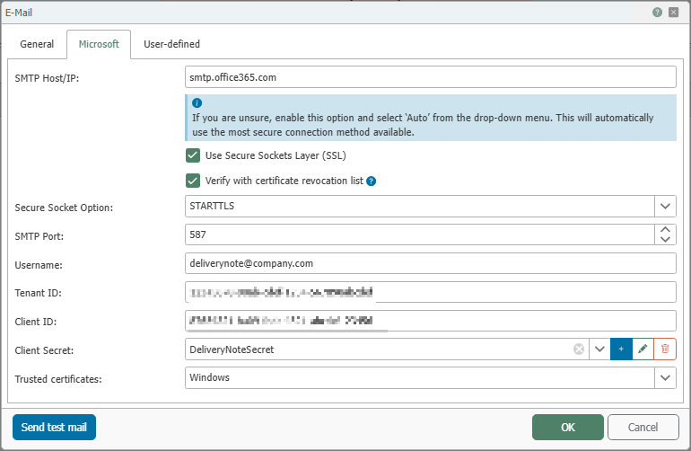Select the Microsoft tab
The height and width of the screenshot is (451, 691).
[x=99, y=44]
